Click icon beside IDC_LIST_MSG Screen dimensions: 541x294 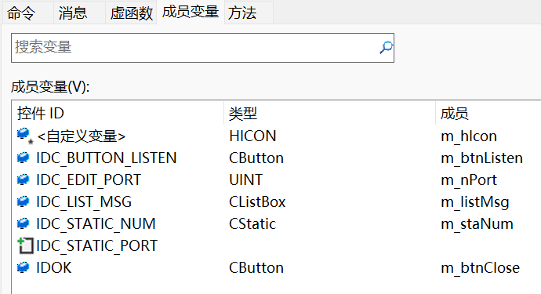[x=23, y=201]
